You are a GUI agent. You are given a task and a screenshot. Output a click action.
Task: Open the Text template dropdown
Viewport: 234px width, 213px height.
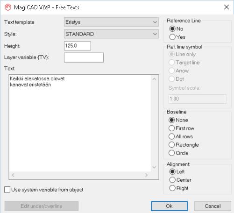point(111,22)
